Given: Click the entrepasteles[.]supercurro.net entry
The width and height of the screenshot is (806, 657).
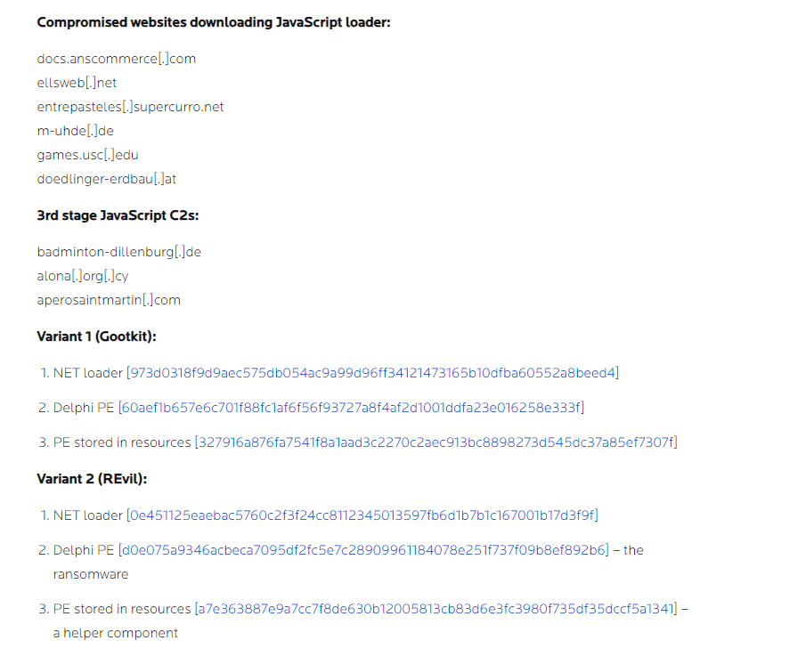Looking at the screenshot, I should click(x=131, y=107).
